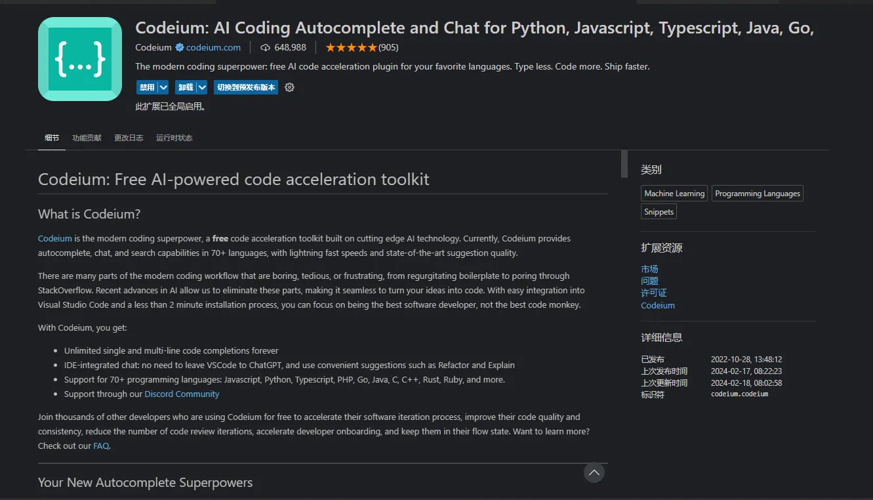Screen dimensions: 873x500
Task: Click the Codeium publisher name
Action: click(153, 47)
